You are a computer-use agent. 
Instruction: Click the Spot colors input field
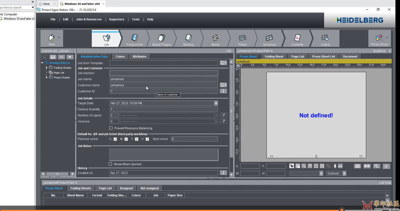pos(194,139)
